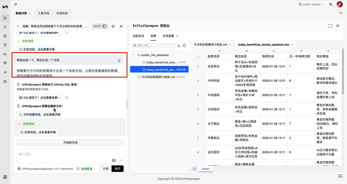This screenshot has width=347, height=184.
Task: Click the sheet info icon beside Sheet1
Action: click(194, 169)
